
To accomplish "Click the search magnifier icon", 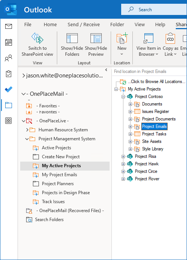I will coord(131,9).
